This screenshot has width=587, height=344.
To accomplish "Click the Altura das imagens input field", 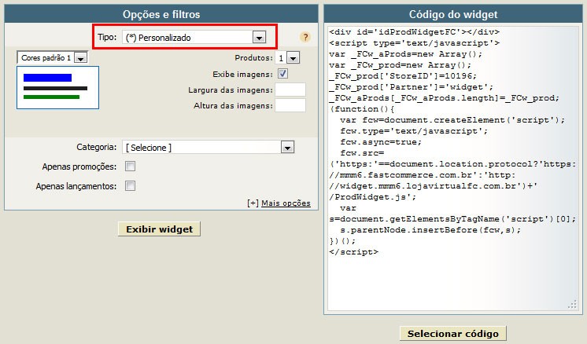I will point(290,105).
